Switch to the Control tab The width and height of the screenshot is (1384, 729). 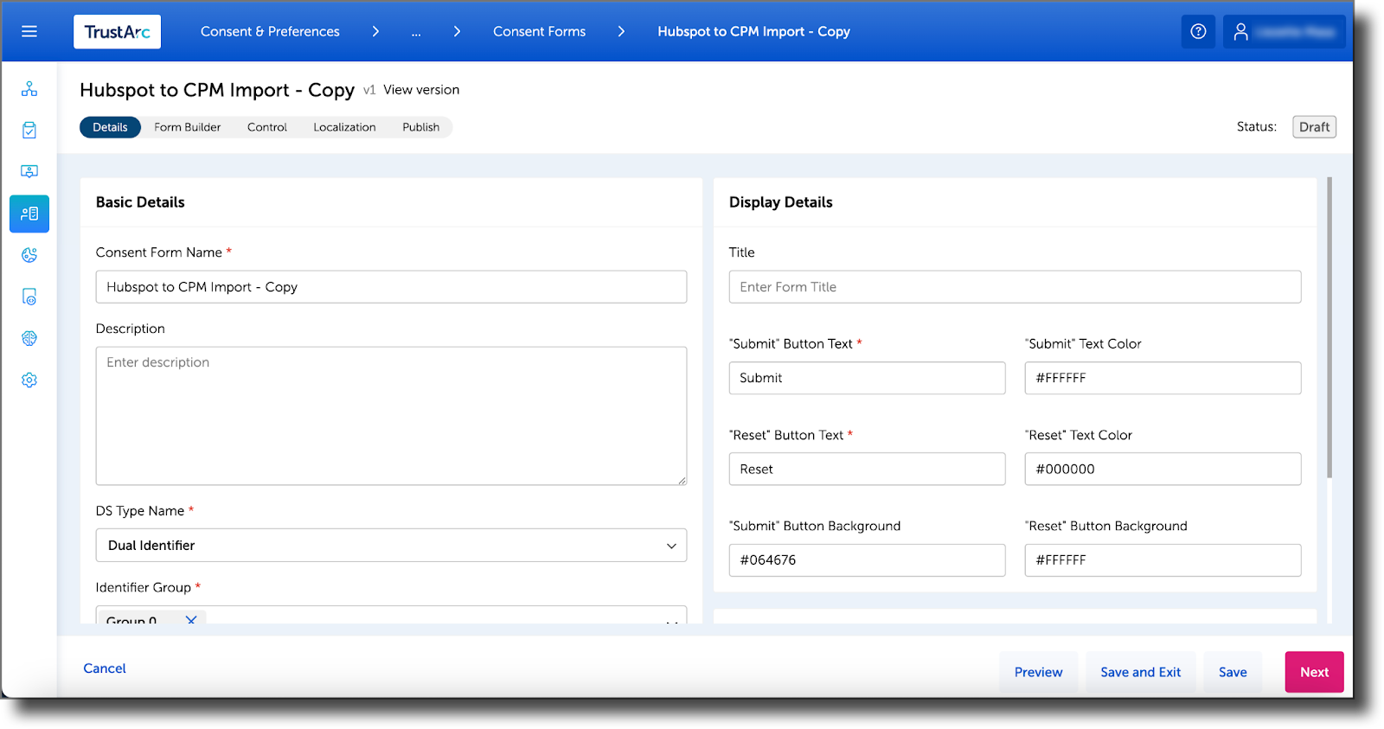point(267,127)
